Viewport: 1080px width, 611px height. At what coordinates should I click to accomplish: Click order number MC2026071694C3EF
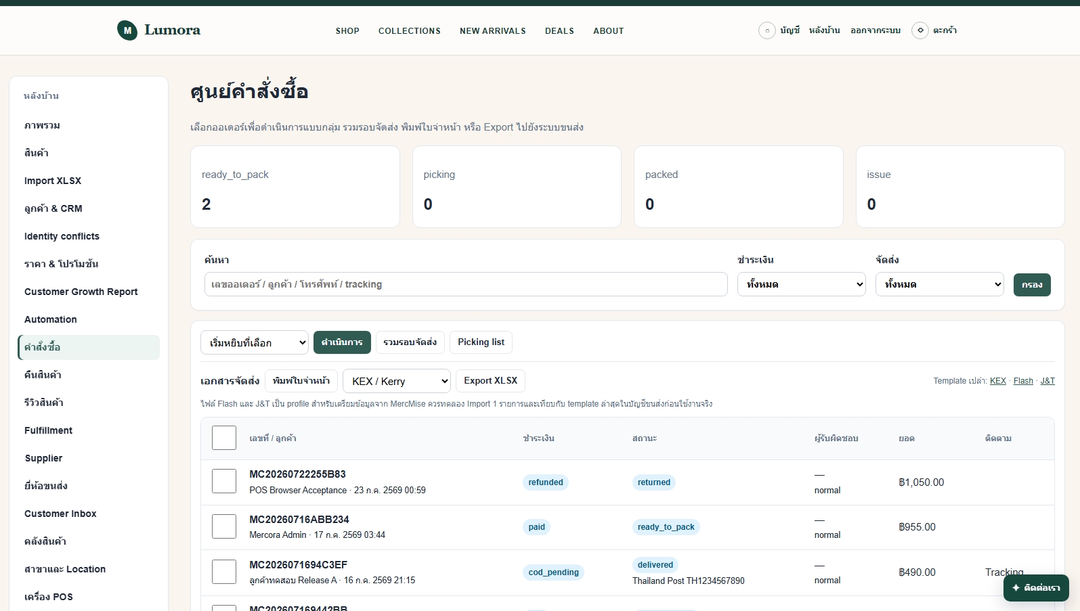pos(298,565)
